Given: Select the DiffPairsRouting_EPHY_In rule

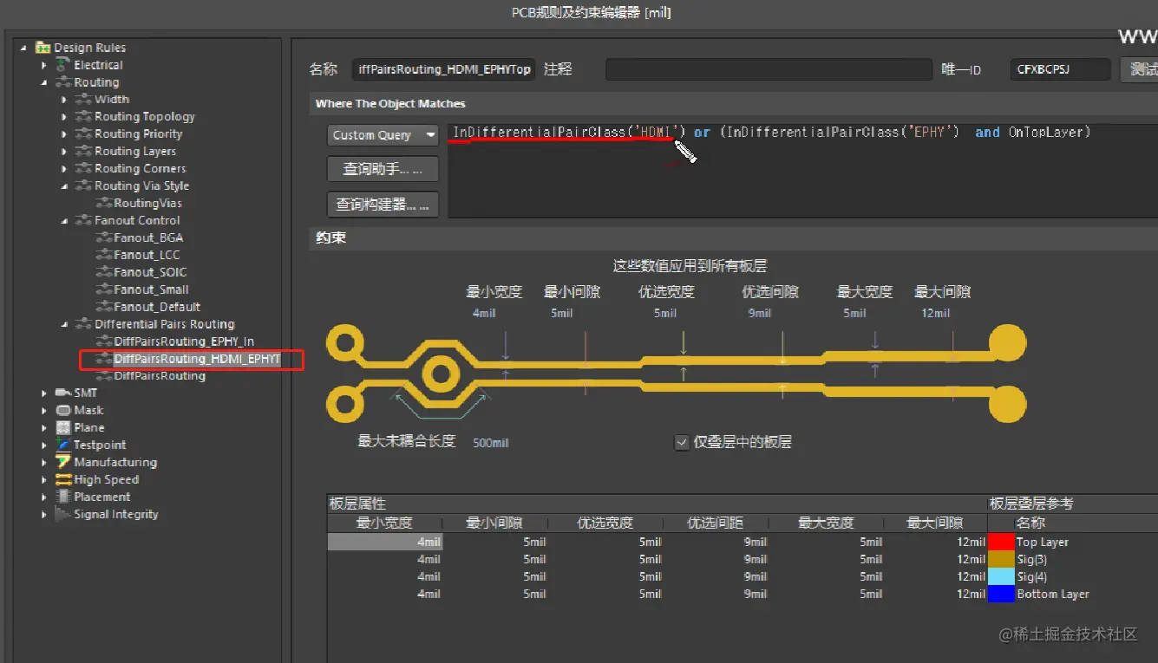Looking at the screenshot, I should (x=184, y=341).
